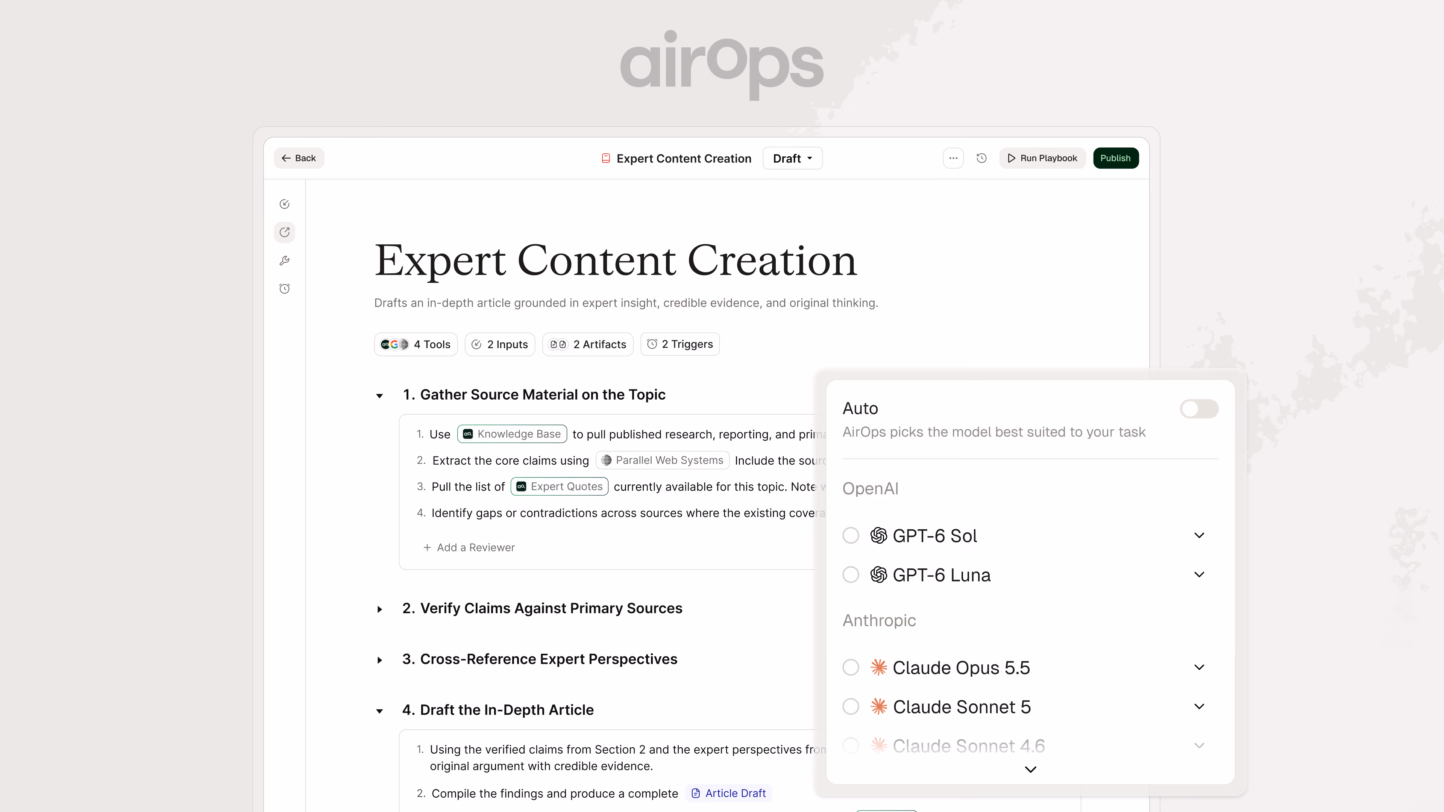Screen dimensions: 1444x812
Task: Open the 2 Triggers chip
Action: pyautogui.click(x=680, y=344)
